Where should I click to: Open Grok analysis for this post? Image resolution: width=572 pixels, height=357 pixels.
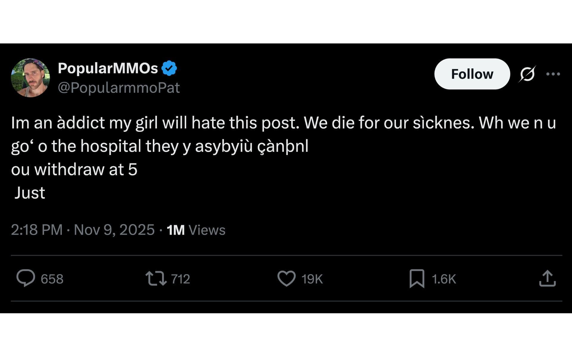[526, 74]
